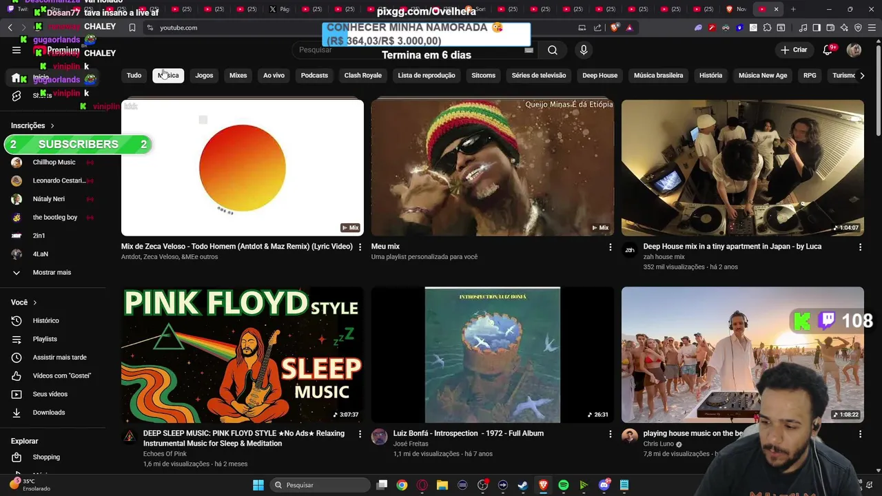
Task: Open the Luiz Bonfá Introspection thumbnail
Action: tap(493, 355)
